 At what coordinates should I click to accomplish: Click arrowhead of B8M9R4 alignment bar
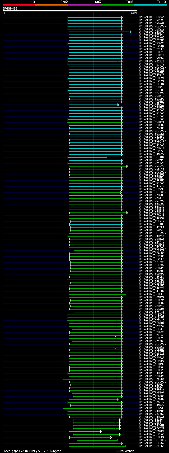pyautogui.click(x=101, y=432)
